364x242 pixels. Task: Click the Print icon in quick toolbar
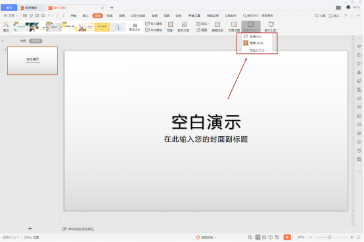[37, 16]
